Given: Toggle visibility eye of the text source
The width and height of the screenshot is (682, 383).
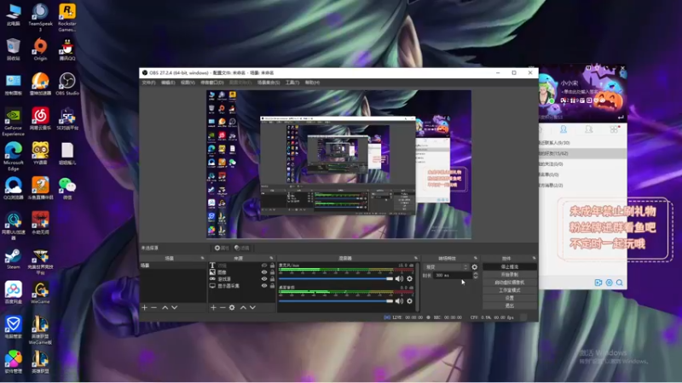Looking at the screenshot, I should tap(264, 266).
